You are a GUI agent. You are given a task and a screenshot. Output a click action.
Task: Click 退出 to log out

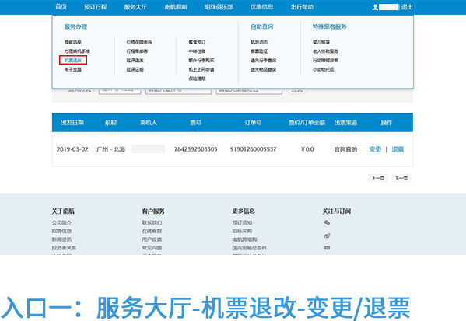tap(407, 7)
